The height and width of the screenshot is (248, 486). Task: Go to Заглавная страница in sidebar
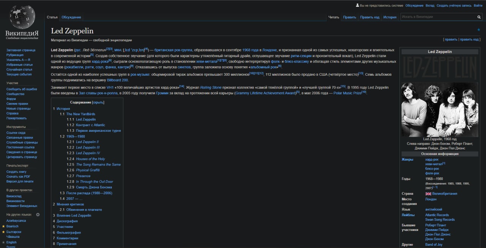21,50
